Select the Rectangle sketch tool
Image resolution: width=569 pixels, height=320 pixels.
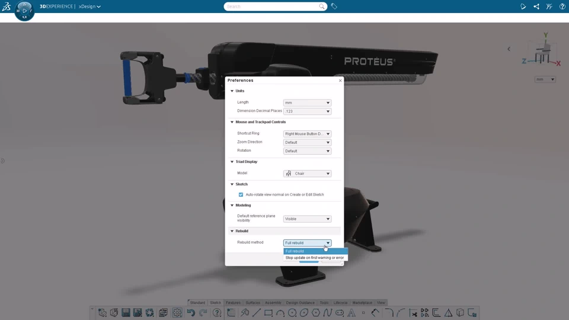(x=268, y=312)
